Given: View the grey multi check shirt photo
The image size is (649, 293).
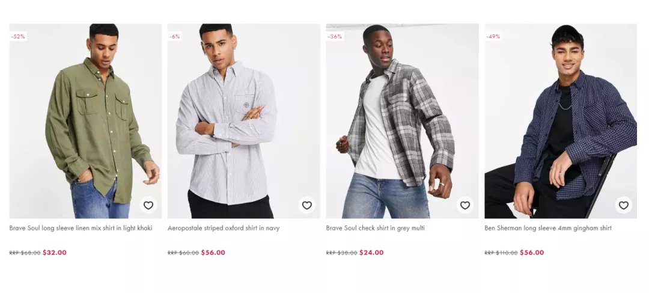Looking at the screenshot, I should click(402, 121).
